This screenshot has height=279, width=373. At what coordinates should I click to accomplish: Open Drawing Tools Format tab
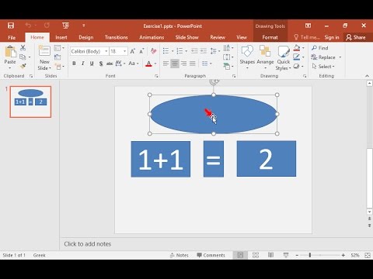pos(270,37)
